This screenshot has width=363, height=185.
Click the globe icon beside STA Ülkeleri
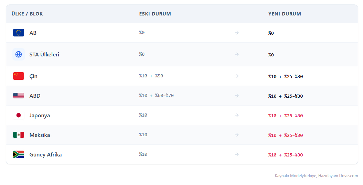19,54
